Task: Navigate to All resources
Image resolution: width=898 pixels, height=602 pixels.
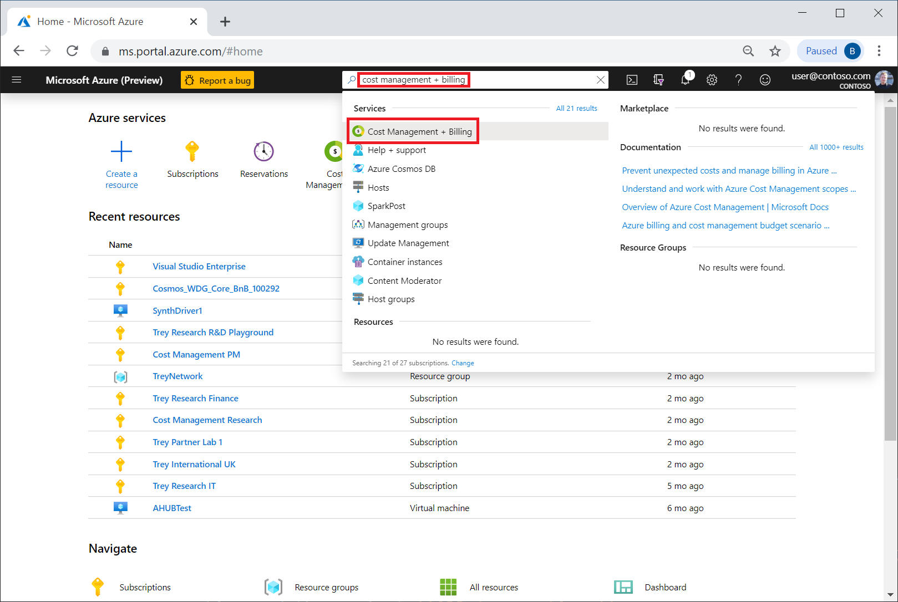Action: 479,587
